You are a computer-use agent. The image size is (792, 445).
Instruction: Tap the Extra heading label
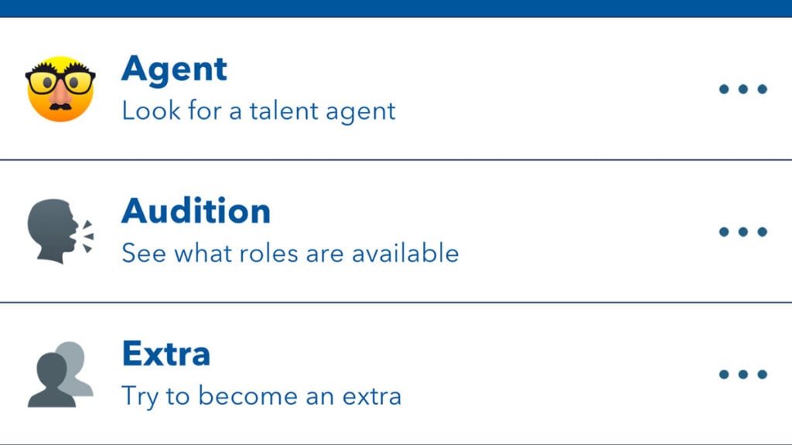[166, 354]
